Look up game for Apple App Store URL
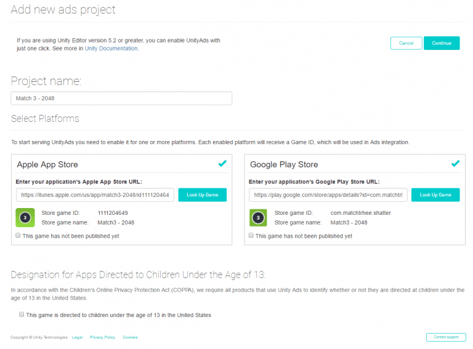Image resolution: width=473 pixels, height=349 pixels. (x=203, y=195)
